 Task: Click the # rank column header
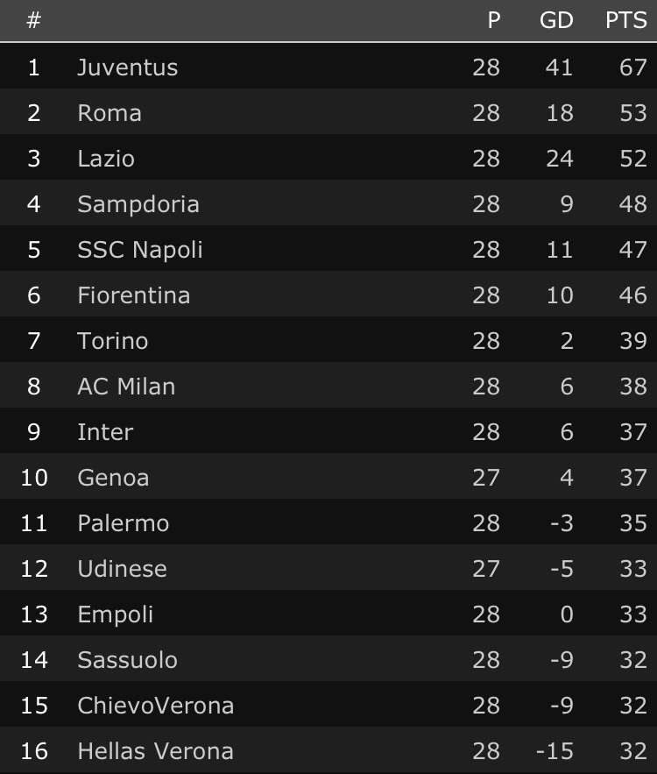[33, 20]
